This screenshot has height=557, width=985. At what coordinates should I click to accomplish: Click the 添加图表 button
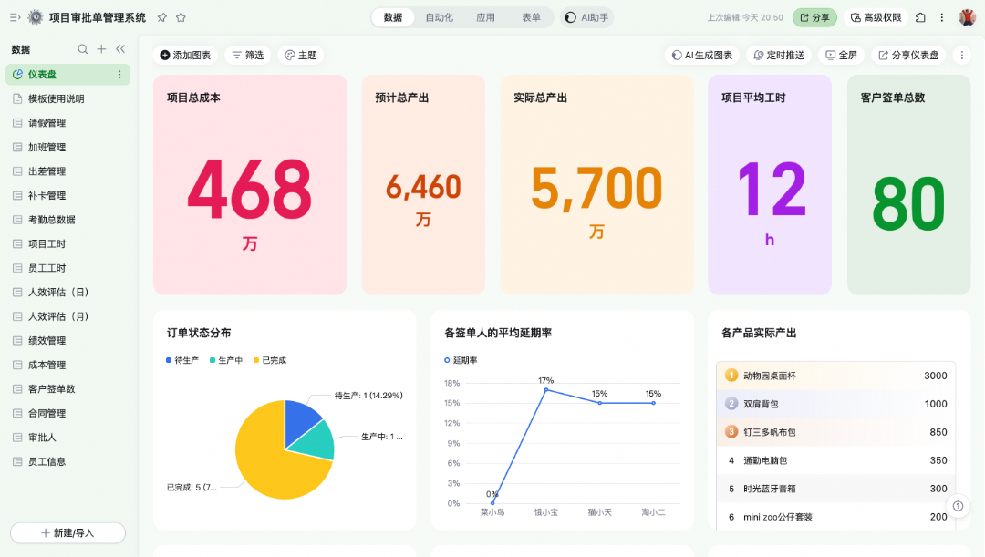pyautogui.click(x=185, y=56)
